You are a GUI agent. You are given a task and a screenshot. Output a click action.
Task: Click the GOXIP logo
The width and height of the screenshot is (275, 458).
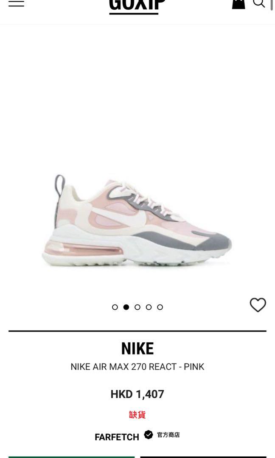137,7
